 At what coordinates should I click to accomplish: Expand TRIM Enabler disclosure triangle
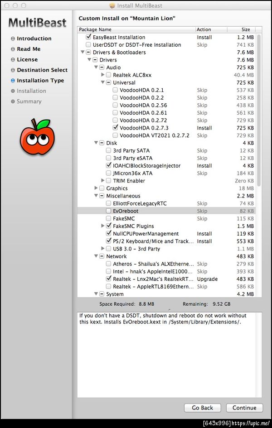point(103,180)
